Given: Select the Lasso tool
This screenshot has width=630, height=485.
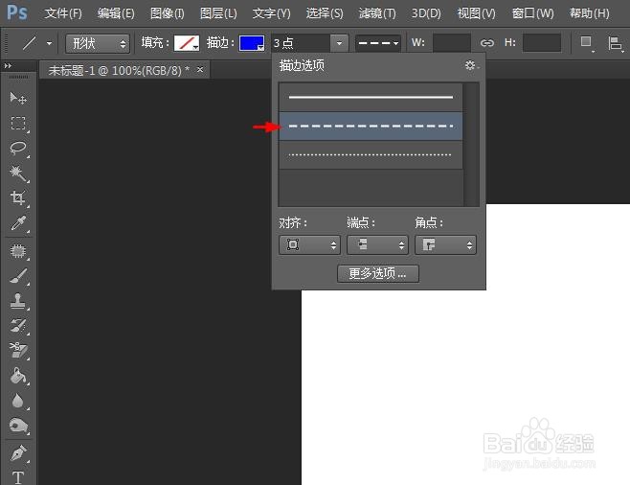Looking at the screenshot, I should pyautogui.click(x=17, y=148).
